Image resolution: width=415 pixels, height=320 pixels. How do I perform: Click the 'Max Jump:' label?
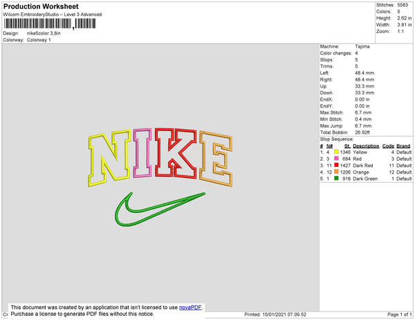point(331,126)
